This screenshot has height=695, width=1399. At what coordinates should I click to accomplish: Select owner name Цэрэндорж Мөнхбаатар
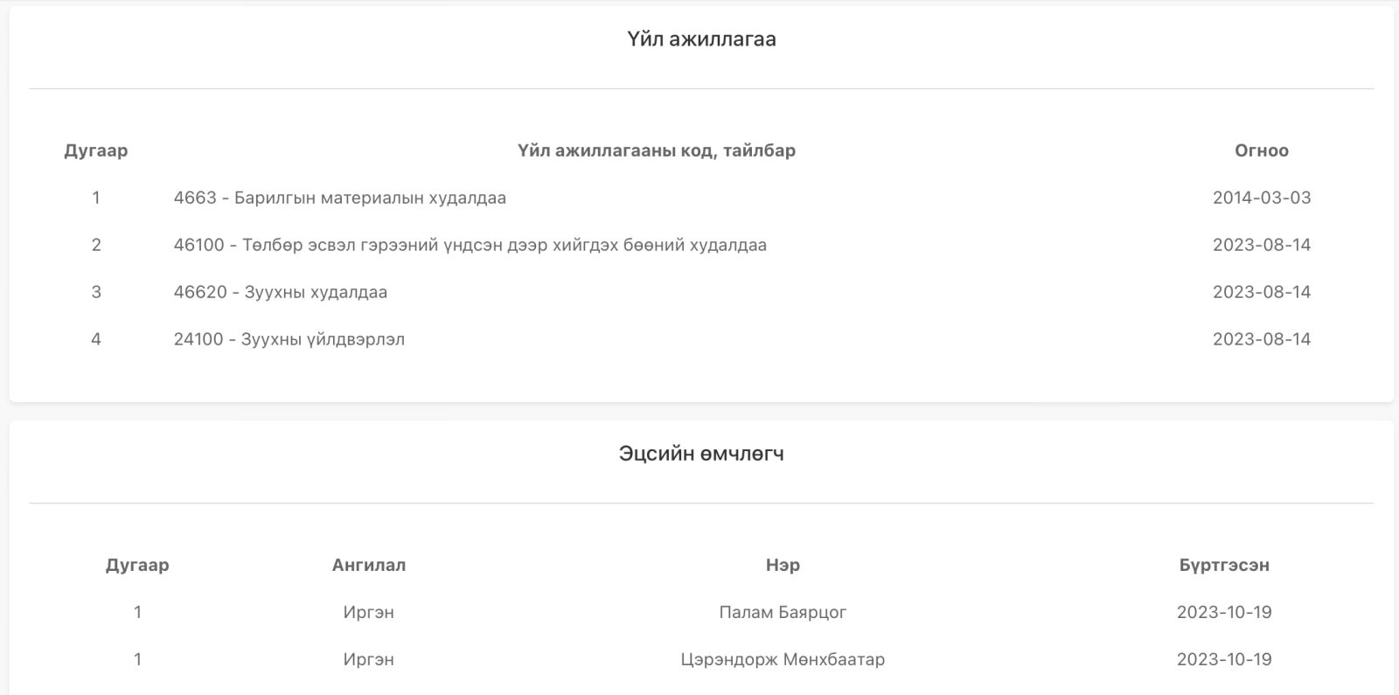coord(783,659)
